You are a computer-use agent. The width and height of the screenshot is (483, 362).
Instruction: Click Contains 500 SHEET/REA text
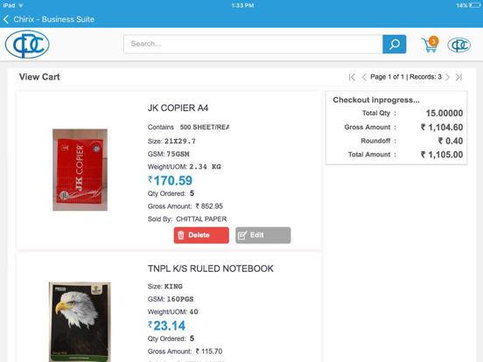coord(188,127)
